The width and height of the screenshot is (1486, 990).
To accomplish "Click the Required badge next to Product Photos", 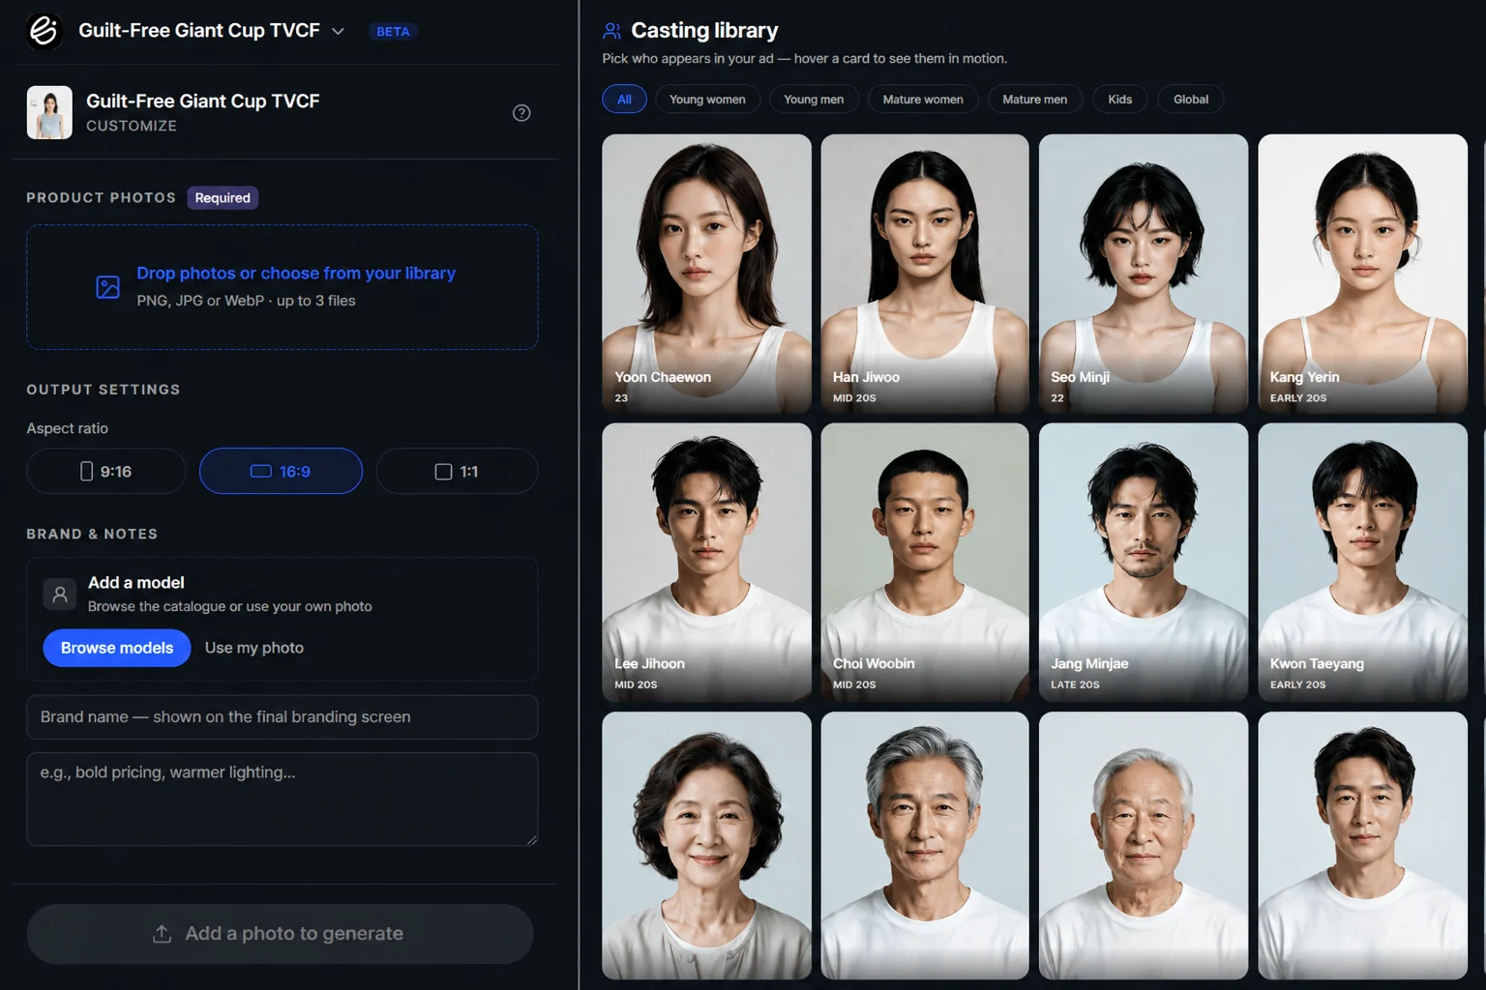I will pyautogui.click(x=223, y=198).
